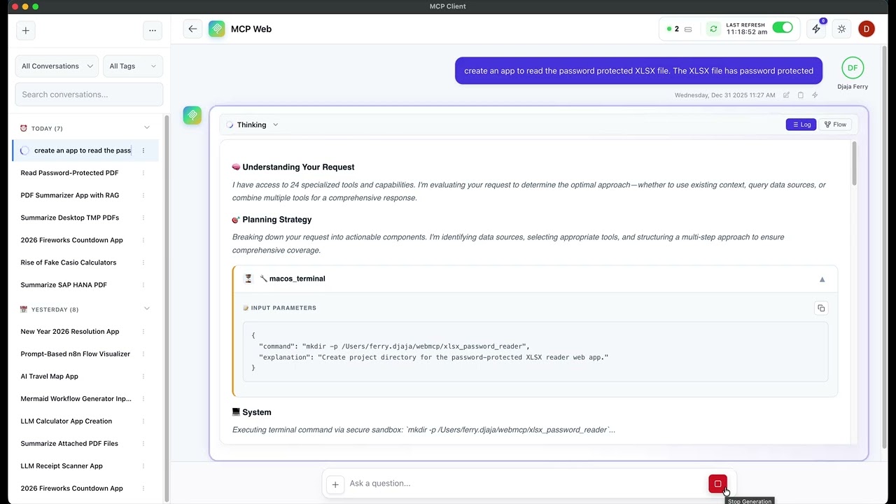Switch to the Flow view

click(x=834, y=125)
